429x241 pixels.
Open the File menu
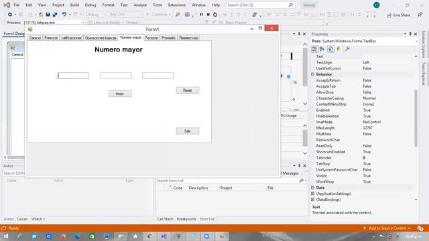16,5
